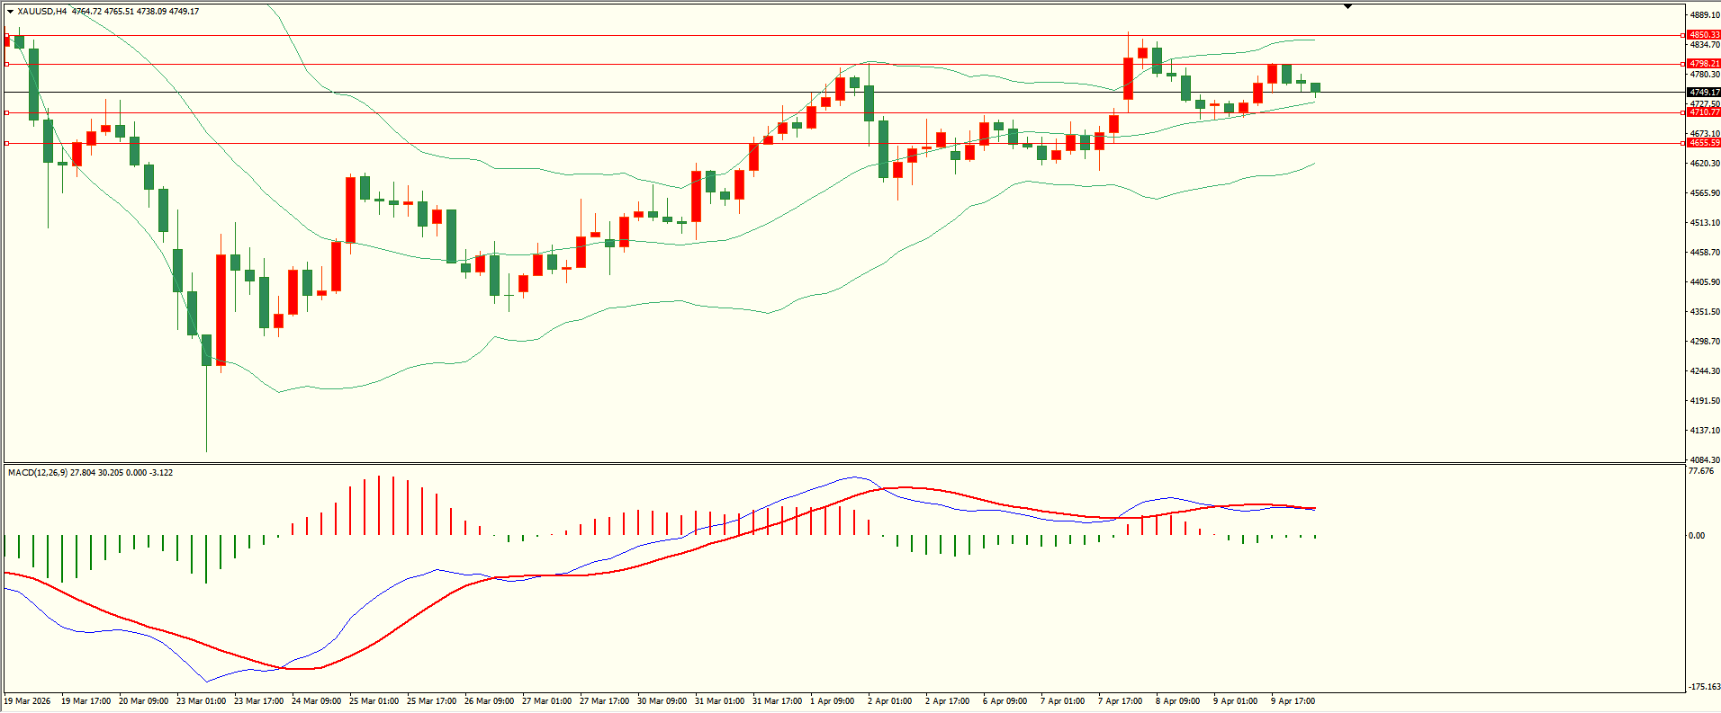This screenshot has width=1721, height=713.
Task: Click the 9 Apr 17:00 time axis label
Action: [1293, 701]
